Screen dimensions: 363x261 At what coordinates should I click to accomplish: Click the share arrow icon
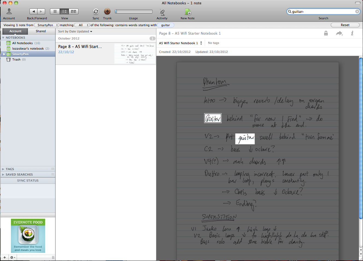click(339, 33)
